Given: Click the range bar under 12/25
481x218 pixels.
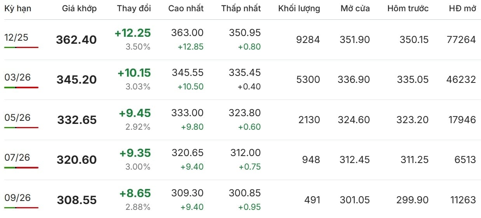Looking at the screenshot, I should click(x=21, y=47).
